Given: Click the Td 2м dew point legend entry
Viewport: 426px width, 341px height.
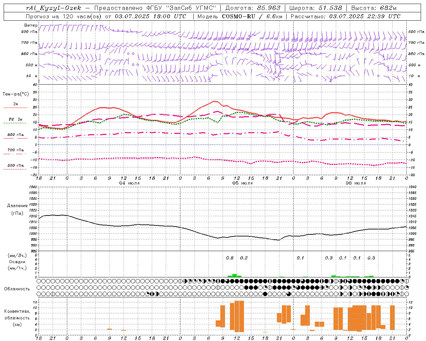Looking at the screenshot, I should tap(15, 119).
